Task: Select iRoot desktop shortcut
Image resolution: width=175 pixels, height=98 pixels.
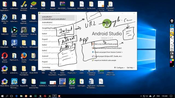Action: [14, 44]
